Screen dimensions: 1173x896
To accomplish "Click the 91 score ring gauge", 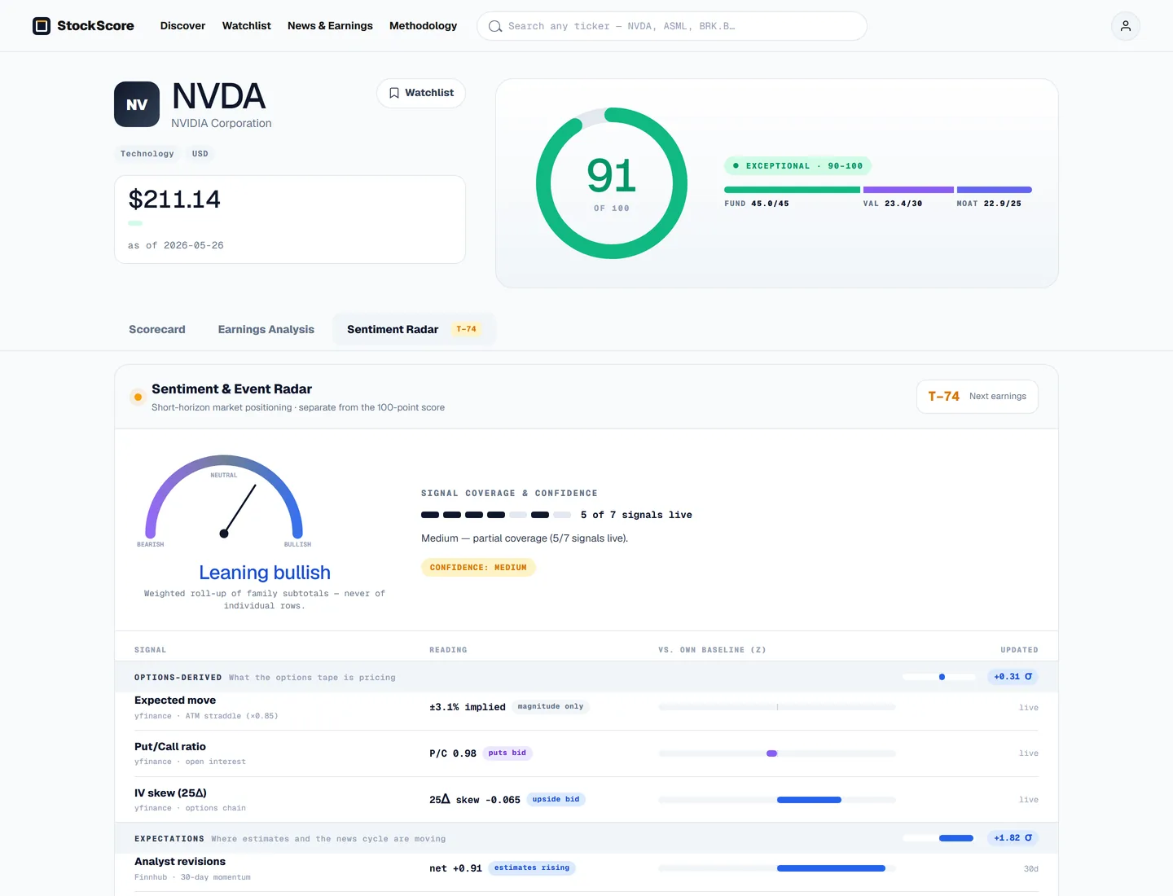I will point(612,183).
